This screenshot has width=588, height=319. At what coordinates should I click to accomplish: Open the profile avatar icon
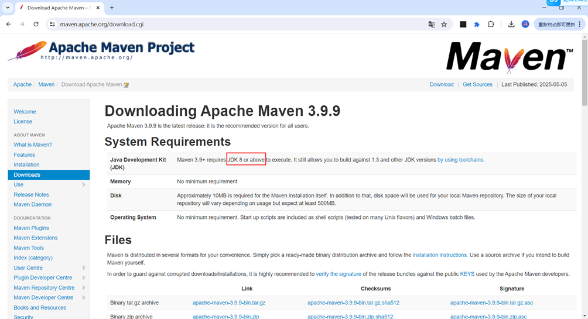(x=525, y=24)
